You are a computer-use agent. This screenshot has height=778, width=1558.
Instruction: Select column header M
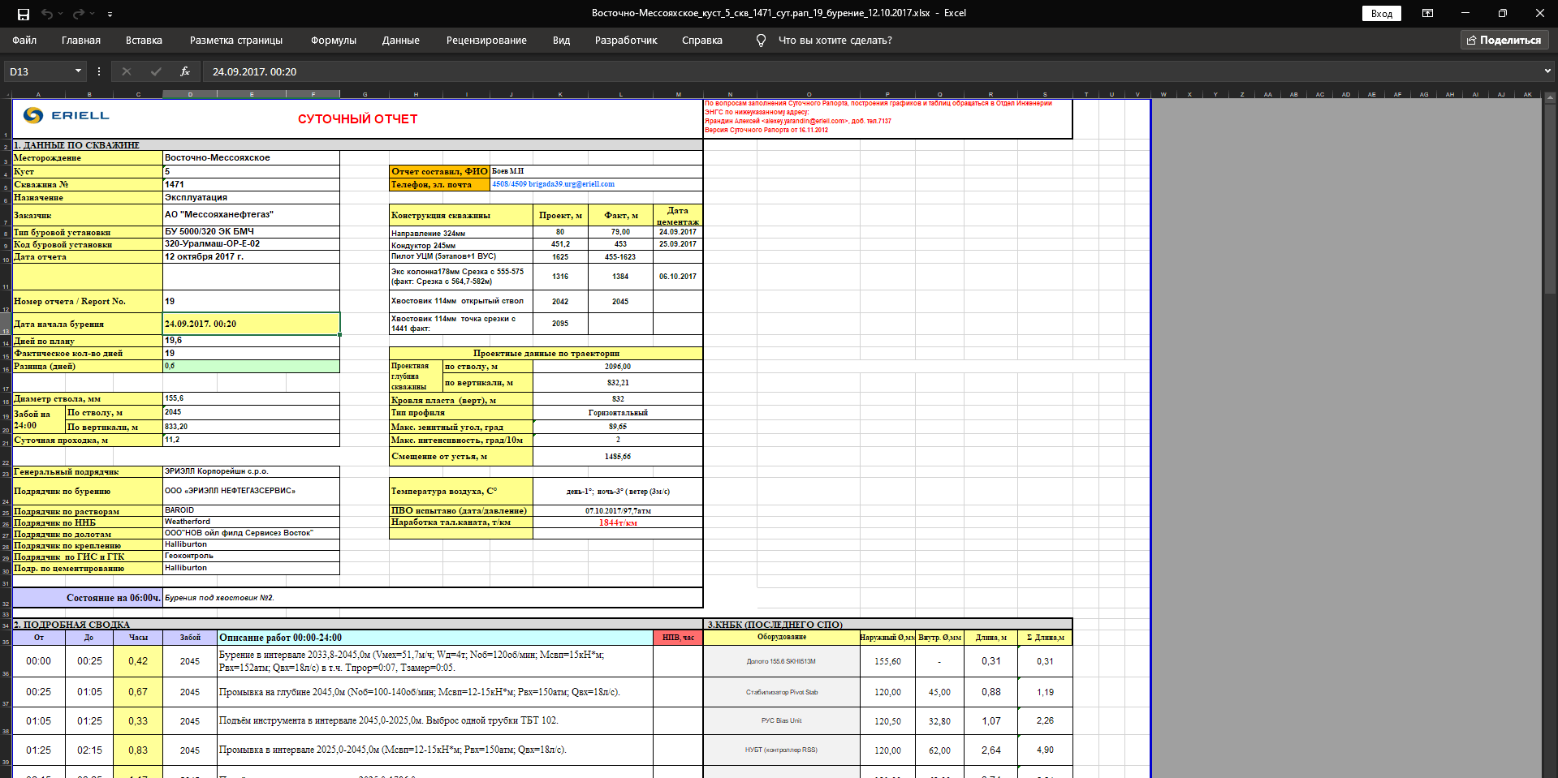pos(678,94)
